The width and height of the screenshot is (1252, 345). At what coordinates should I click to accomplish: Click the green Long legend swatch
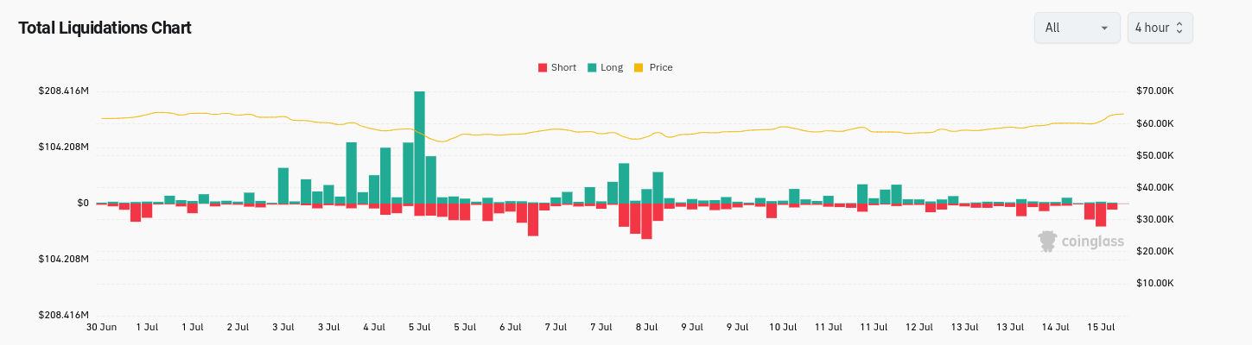[592, 67]
